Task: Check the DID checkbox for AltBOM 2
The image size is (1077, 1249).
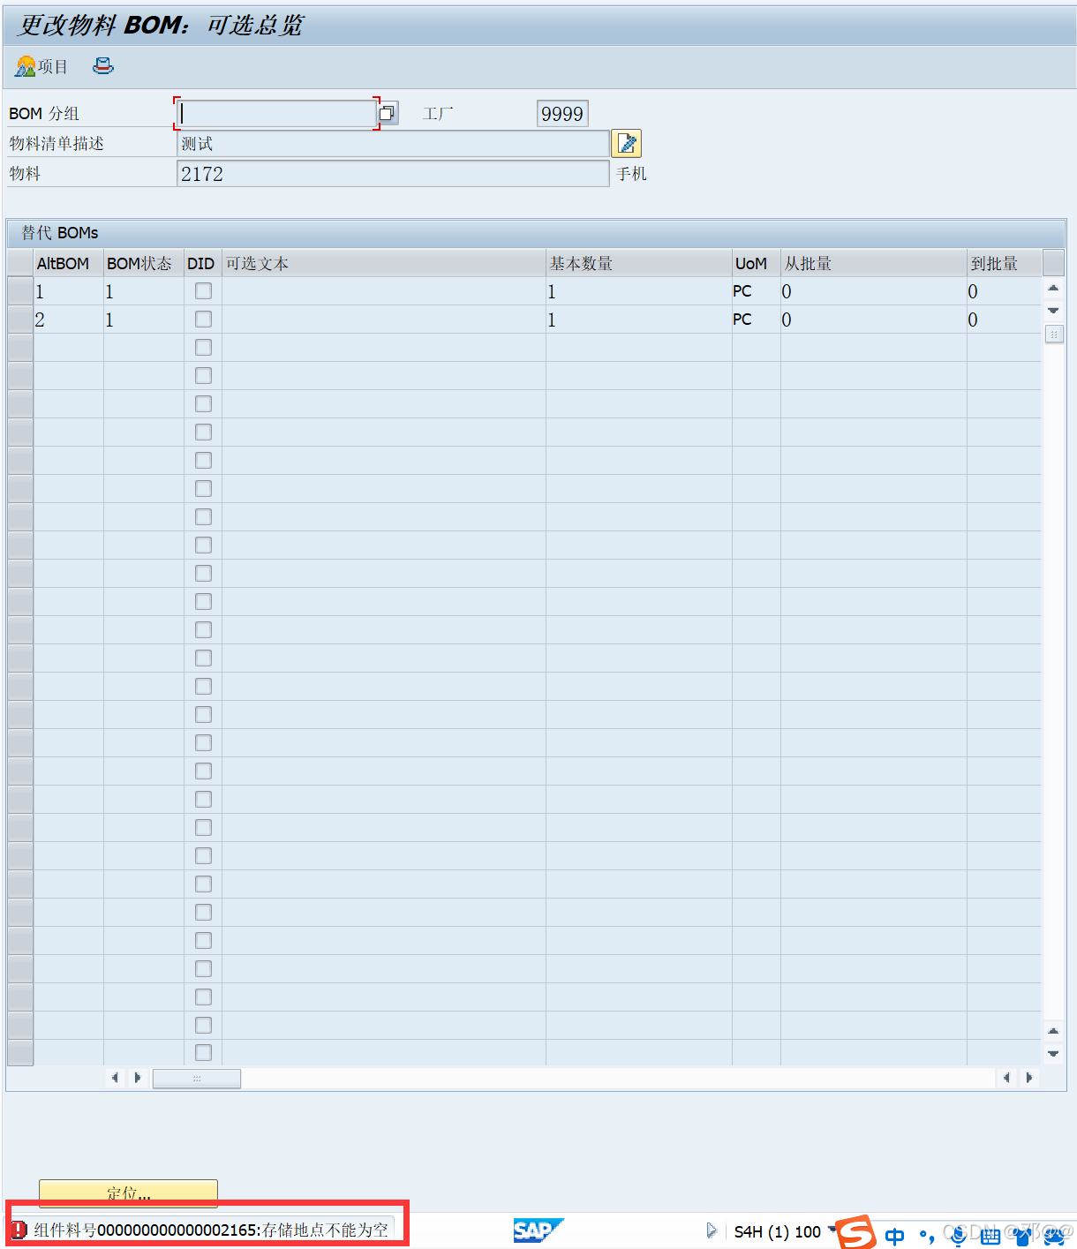Action: [x=202, y=319]
